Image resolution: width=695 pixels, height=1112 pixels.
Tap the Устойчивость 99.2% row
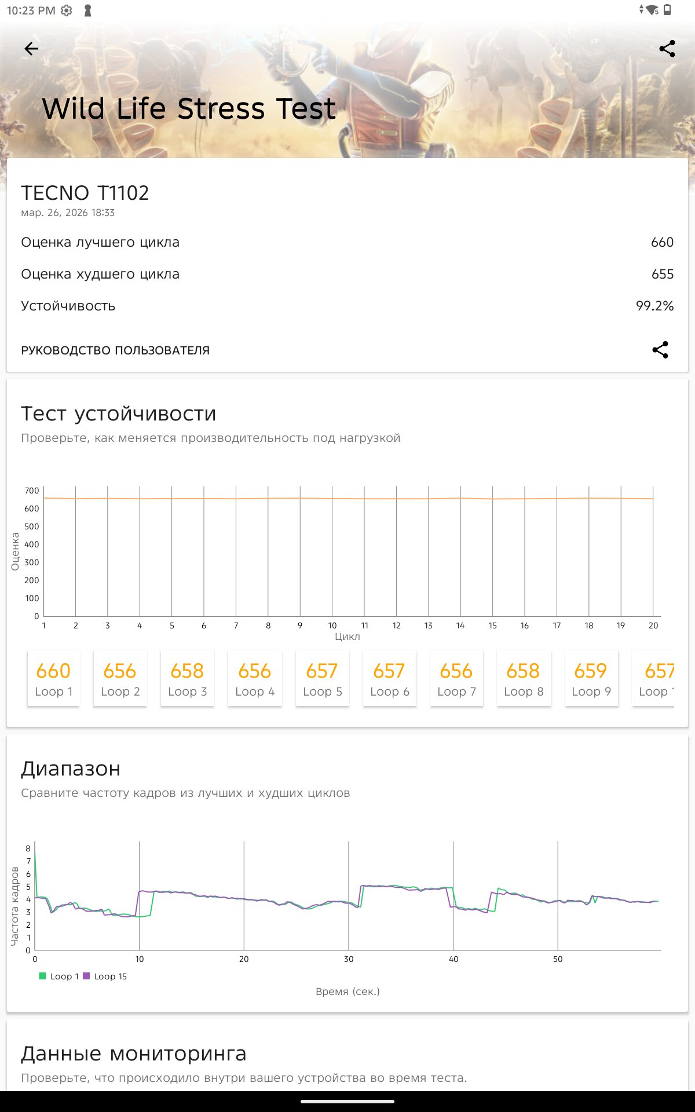point(348,306)
